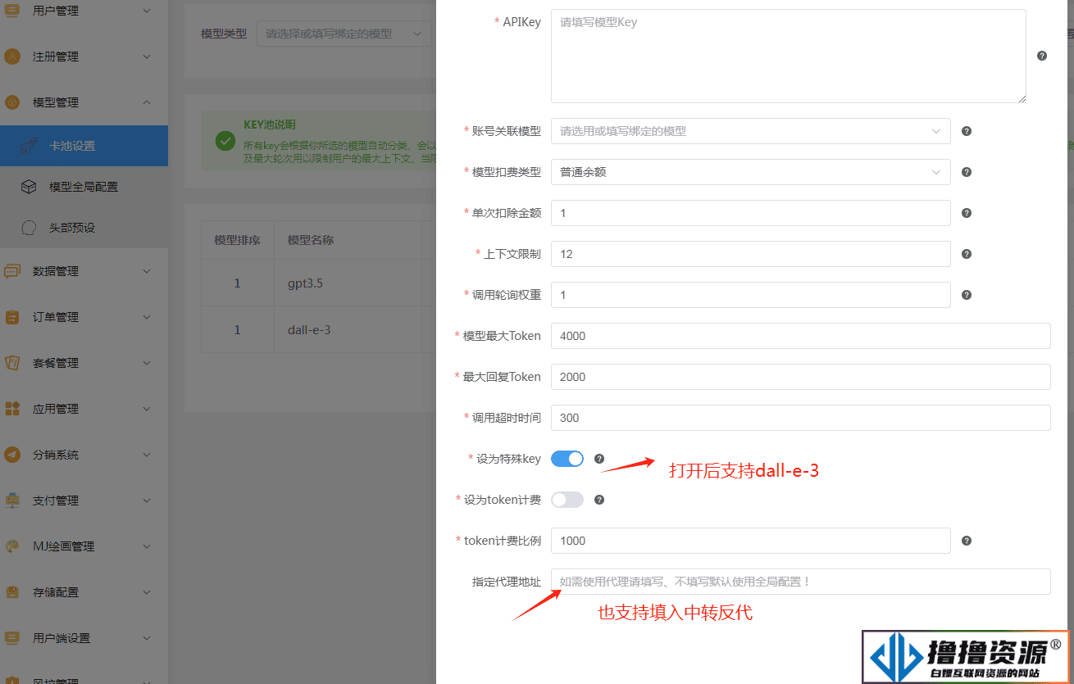The width and height of the screenshot is (1074, 684).
Task: Click chat bubble icon of 头部预设
Action: click(29, 228)
